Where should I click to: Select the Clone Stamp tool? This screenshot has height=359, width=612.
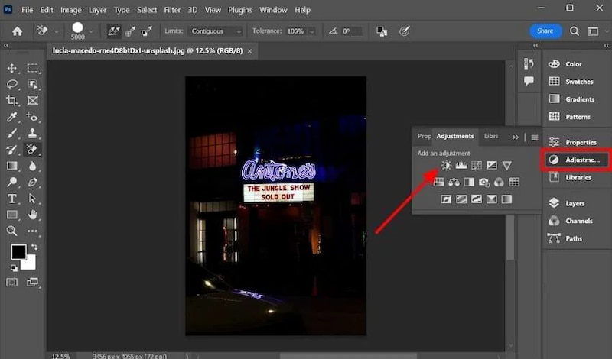(32, 134)
